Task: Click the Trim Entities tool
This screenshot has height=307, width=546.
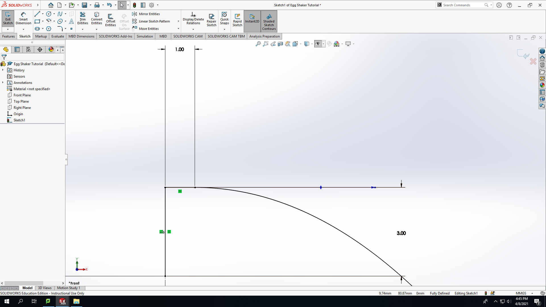Action: (83, 19)
